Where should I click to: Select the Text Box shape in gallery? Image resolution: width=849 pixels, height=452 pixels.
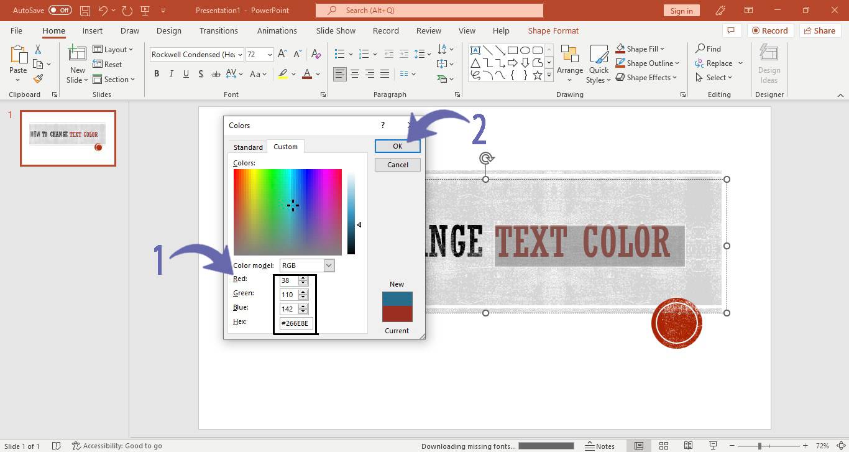(475, 50)
